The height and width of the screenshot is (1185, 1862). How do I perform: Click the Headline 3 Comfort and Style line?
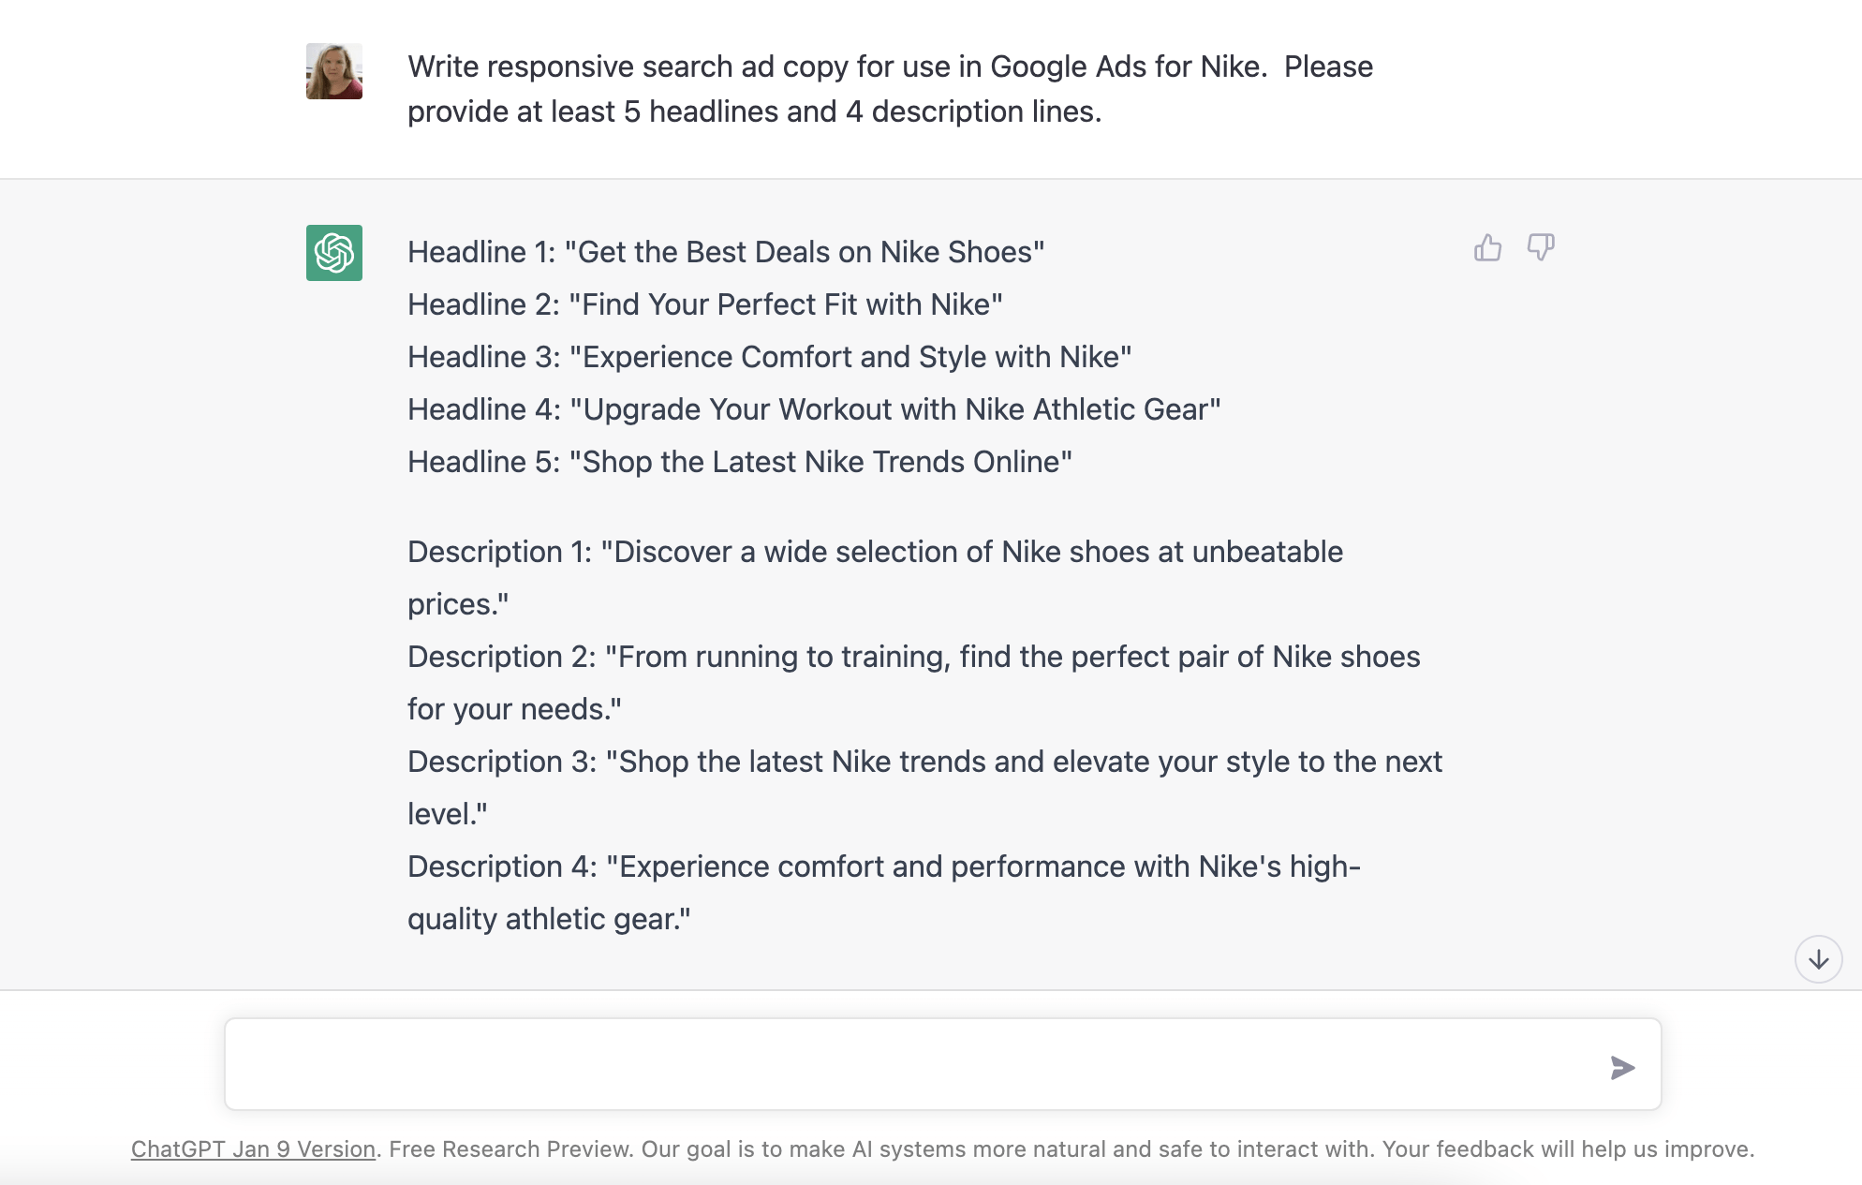769,357
